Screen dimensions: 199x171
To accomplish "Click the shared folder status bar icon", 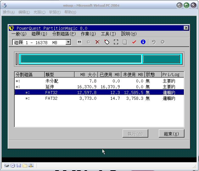I will click(x=25, y=166).
